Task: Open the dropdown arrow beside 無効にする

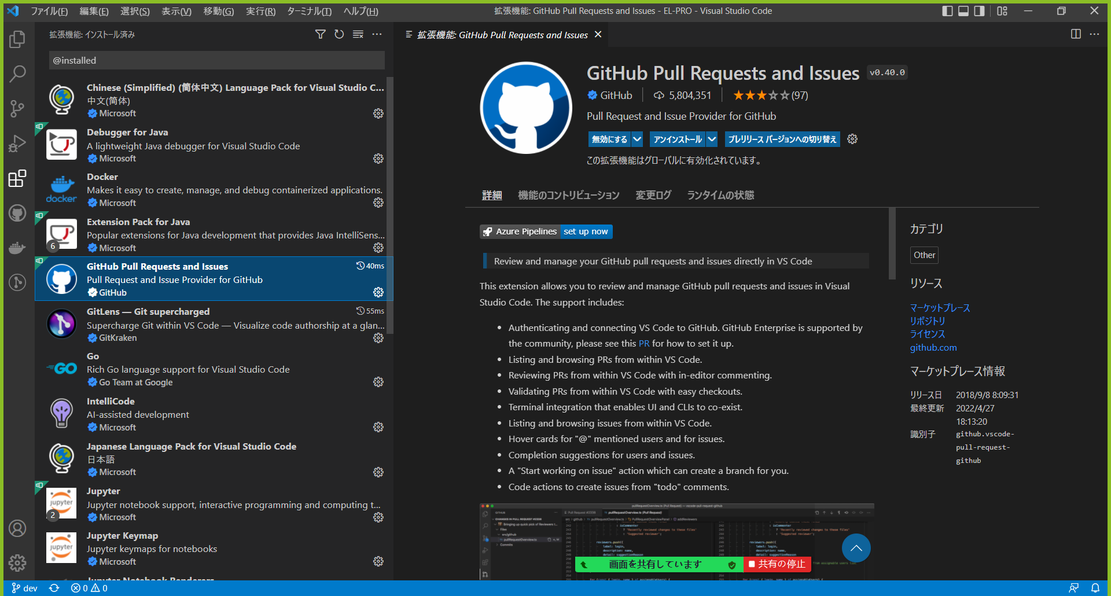Action: (637, 139)
